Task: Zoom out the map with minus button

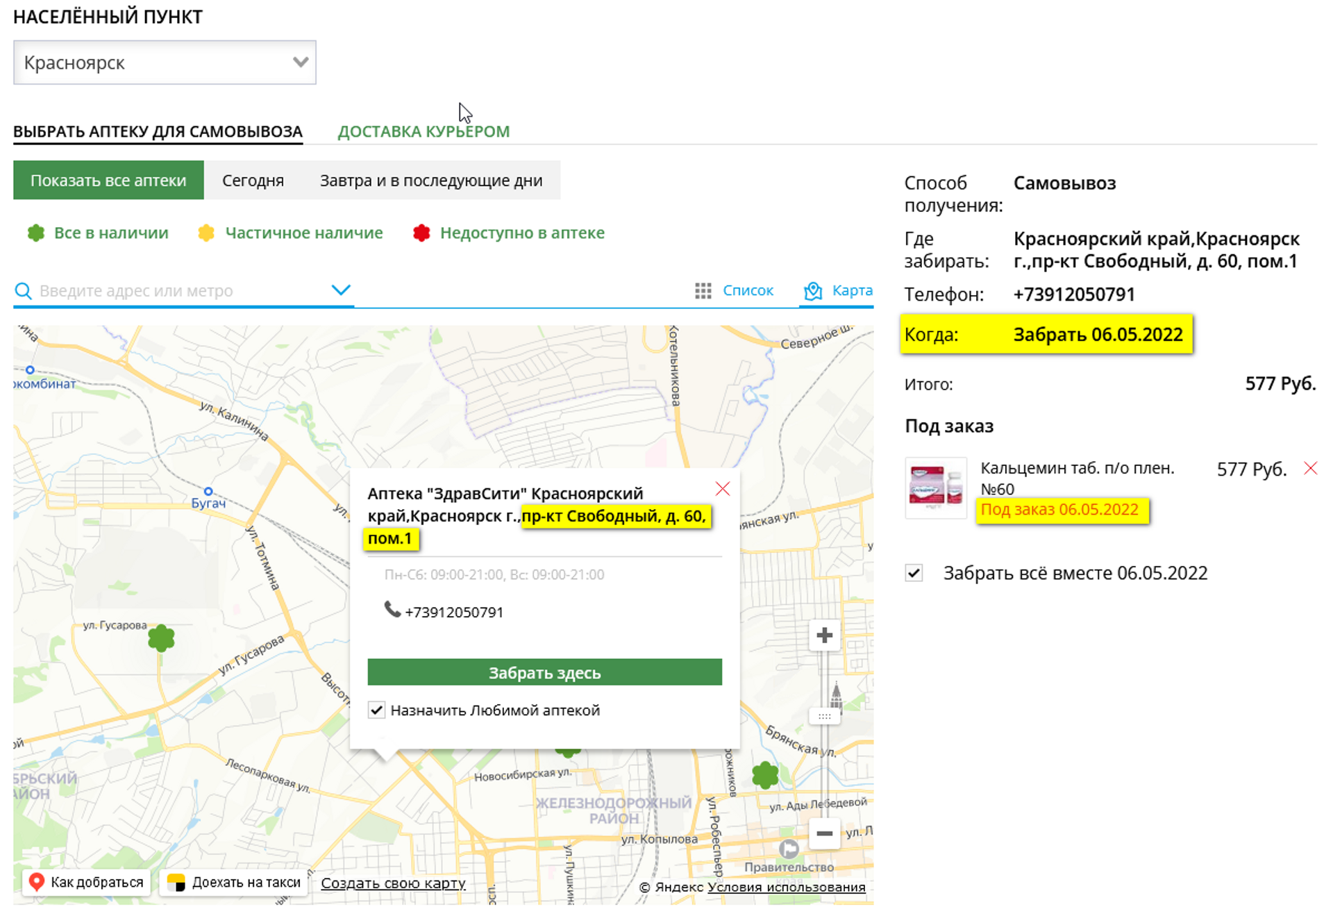Action: (824, 833)
